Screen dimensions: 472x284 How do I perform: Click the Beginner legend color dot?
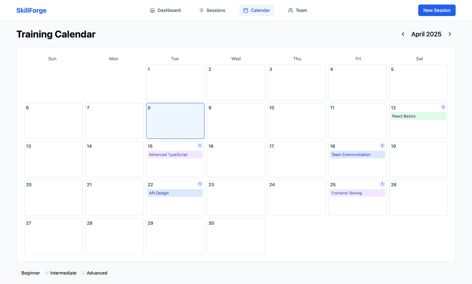click(x=17, y=273)
